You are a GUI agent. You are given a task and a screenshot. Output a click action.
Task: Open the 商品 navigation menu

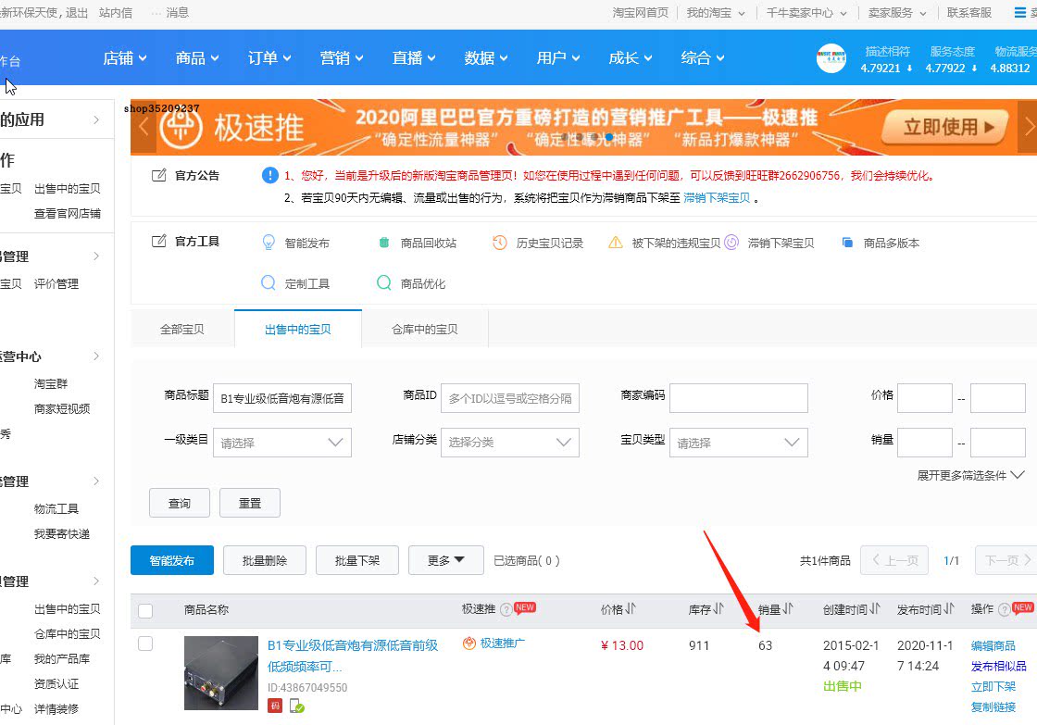click(x=197, y=58)
